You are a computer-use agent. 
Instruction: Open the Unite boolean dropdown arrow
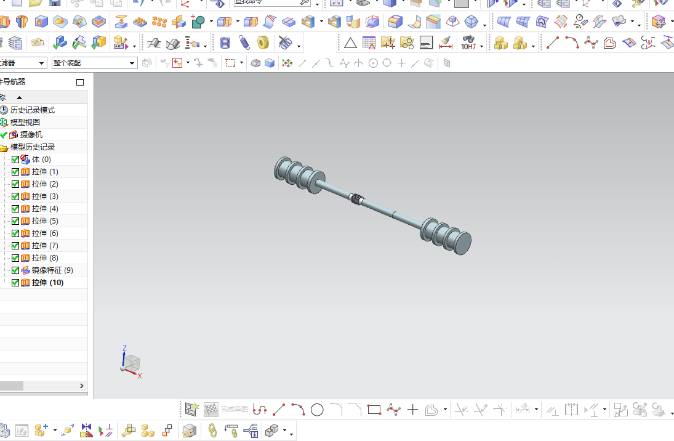[211, 22]
